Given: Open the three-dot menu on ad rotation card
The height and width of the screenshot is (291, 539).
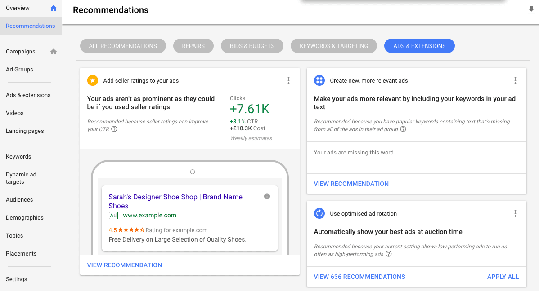Looking at the screenshot, I should (515, 213).
